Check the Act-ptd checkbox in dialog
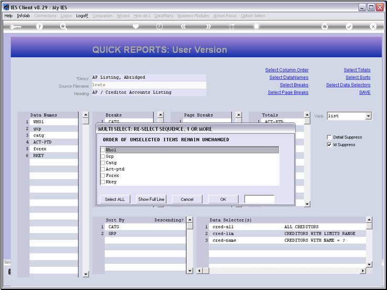This screenshot has height=290, width=387. [103, 169]
